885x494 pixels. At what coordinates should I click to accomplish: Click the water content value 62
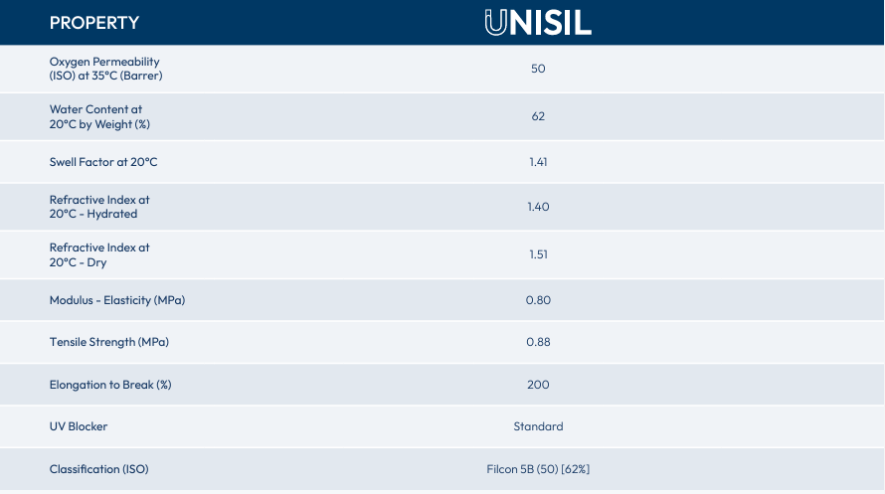[x=538, y=116]
